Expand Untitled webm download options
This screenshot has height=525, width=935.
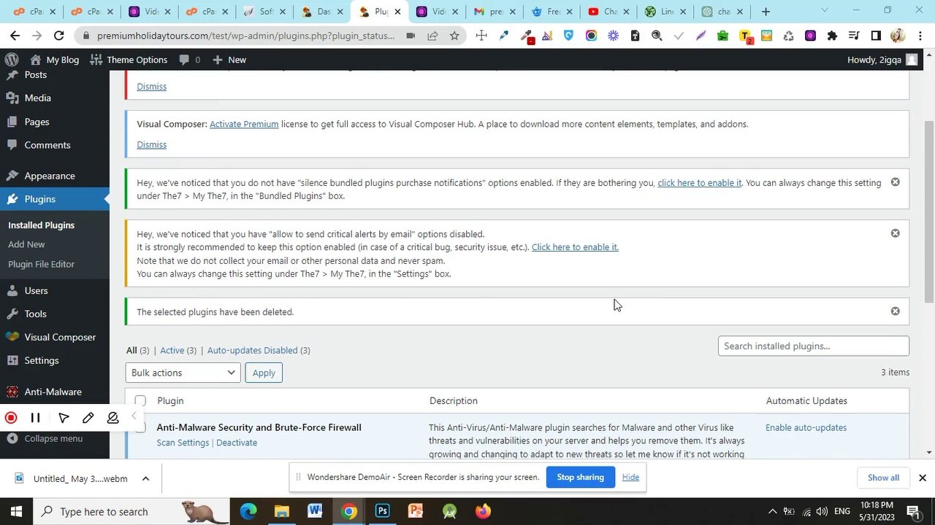pyautogui.click(x=145, y=478)
